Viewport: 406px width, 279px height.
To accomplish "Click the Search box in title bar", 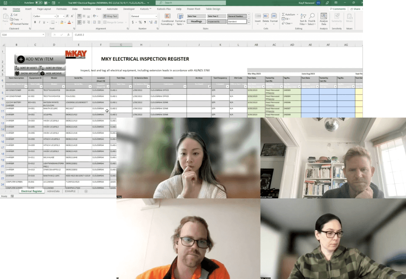I will (x=190, y=3).
